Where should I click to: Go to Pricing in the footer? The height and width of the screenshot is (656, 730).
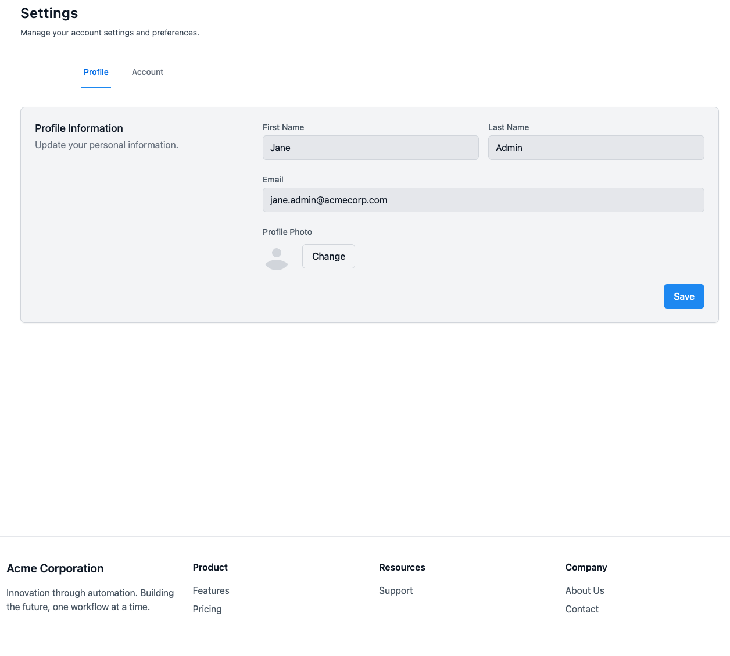(x=207, y=609)
